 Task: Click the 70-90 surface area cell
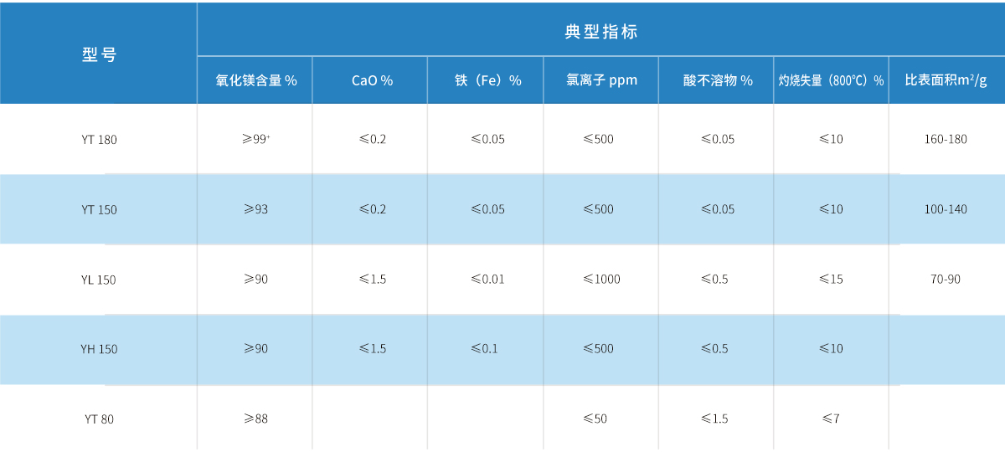point(946,279)
